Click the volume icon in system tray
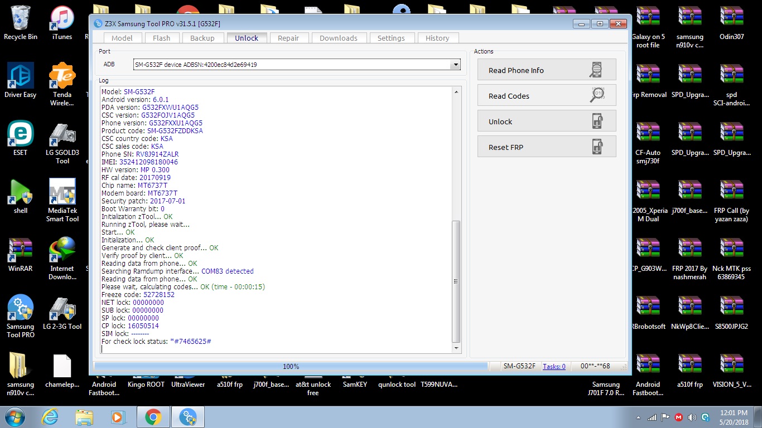762x428 pixels. click(x=692, y=417)
